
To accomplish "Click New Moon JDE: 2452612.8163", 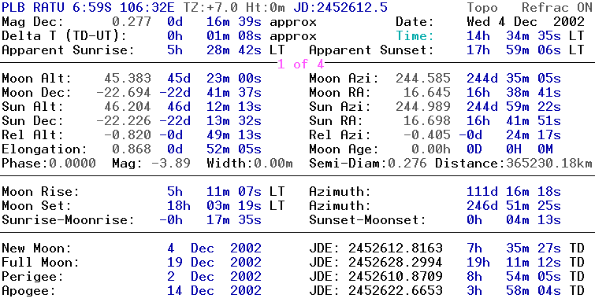I will click(x=376, y=249).
